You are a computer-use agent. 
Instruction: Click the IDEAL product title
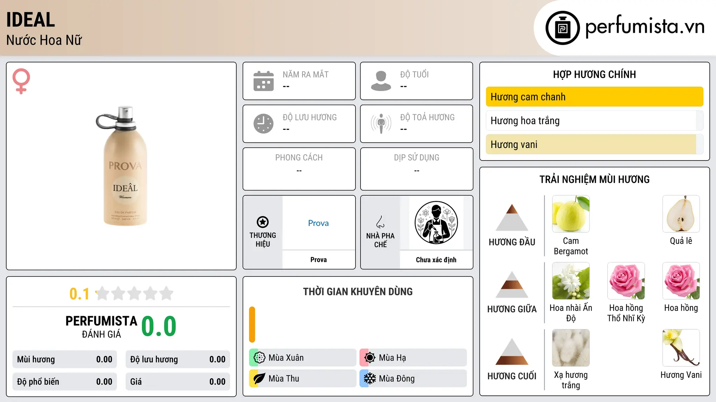pos(31,20)
